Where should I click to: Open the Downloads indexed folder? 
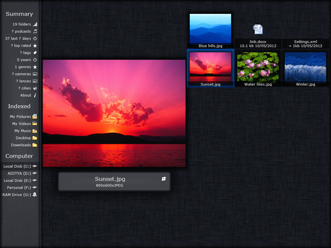click(21, 145)
